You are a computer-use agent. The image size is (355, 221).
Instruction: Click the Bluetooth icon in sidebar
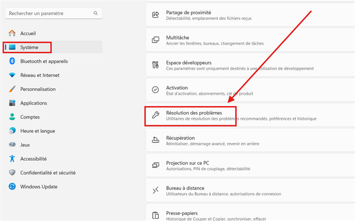click(x=12, y=61)
